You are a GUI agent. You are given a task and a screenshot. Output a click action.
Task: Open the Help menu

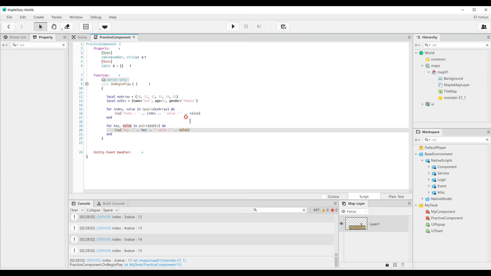click(113, 17)
